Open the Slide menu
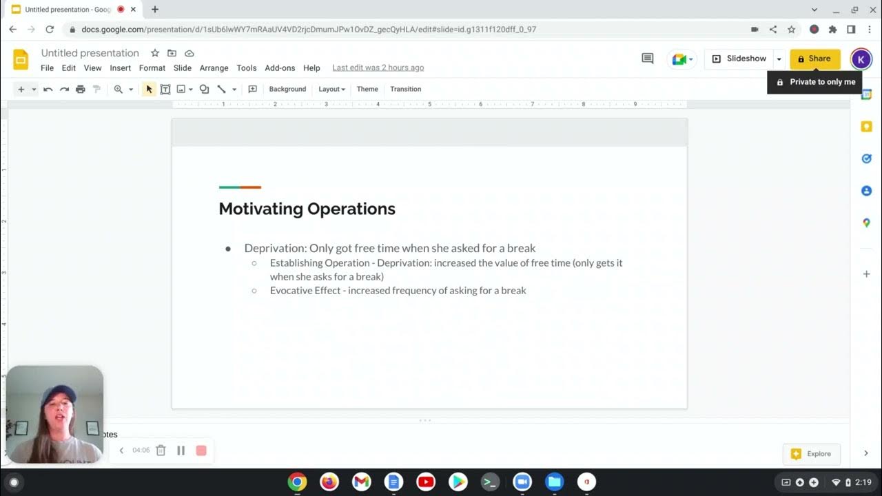 click(183, 68)
